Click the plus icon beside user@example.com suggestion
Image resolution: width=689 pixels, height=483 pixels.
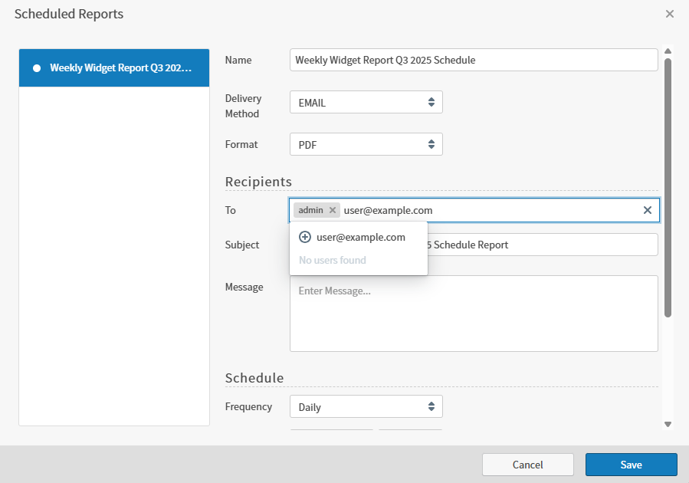click(x=305, y=237)
